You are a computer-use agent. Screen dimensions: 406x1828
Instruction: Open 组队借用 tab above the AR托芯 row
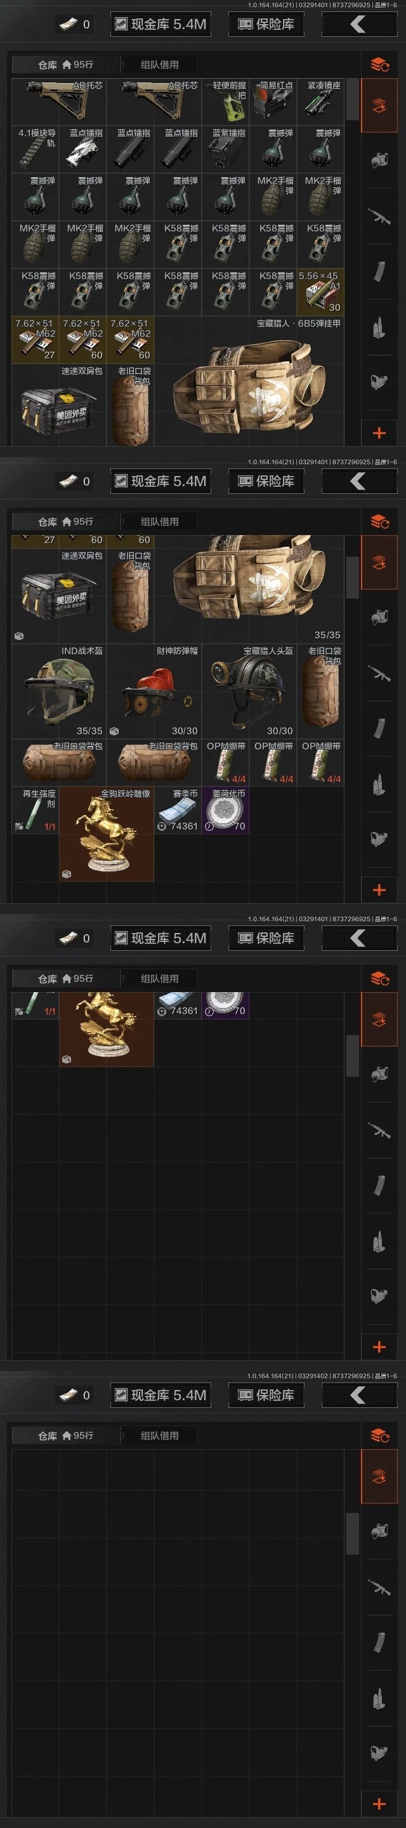pyautogui.click(x=160, y=65)
